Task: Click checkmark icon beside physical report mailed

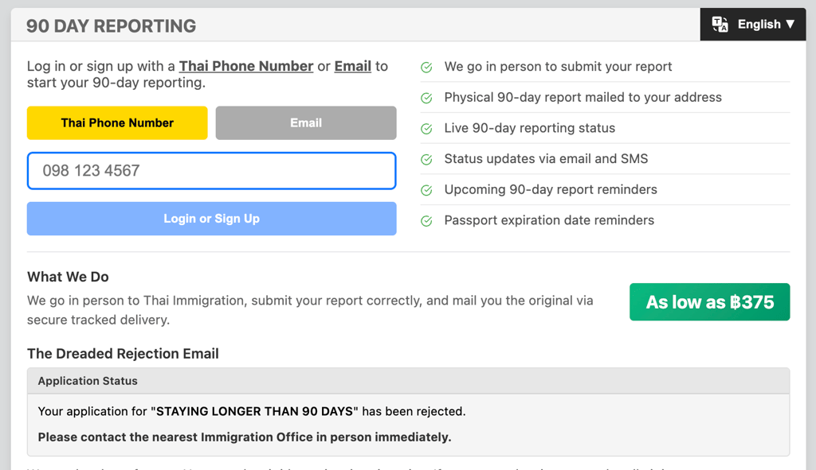Action: point(426,98)
